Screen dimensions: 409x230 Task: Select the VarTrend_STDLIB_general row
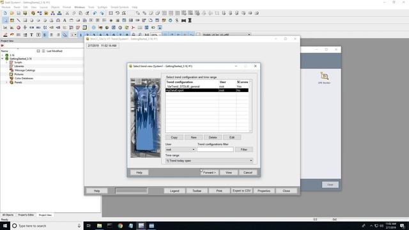(x=207, y=86)
